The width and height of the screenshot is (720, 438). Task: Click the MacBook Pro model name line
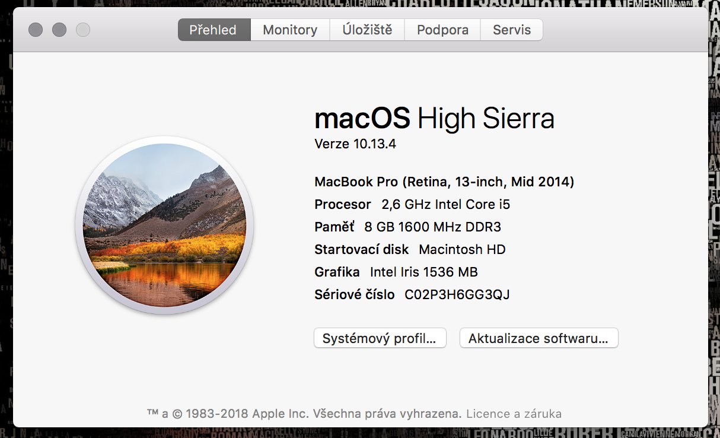point(444,182)
